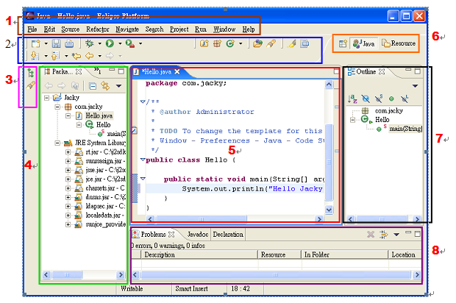Screen dimensions: 456x303
Task: Toggle Link with Editor in Package Explorer
Action: click(x=105, y=86)
